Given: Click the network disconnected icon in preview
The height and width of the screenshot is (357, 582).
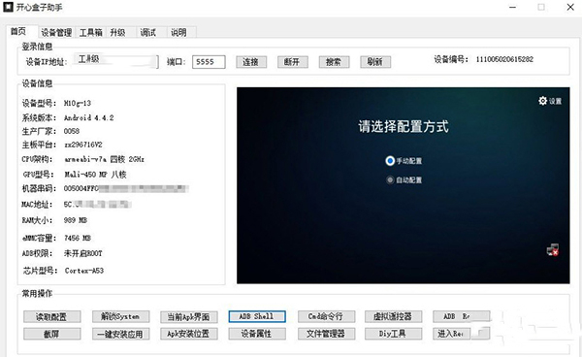Looking at the screenshot, I should coord(553,250).
